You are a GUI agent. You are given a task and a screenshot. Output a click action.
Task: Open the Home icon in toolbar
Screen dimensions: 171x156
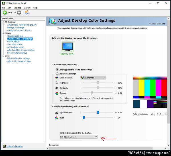pos(27,13)
